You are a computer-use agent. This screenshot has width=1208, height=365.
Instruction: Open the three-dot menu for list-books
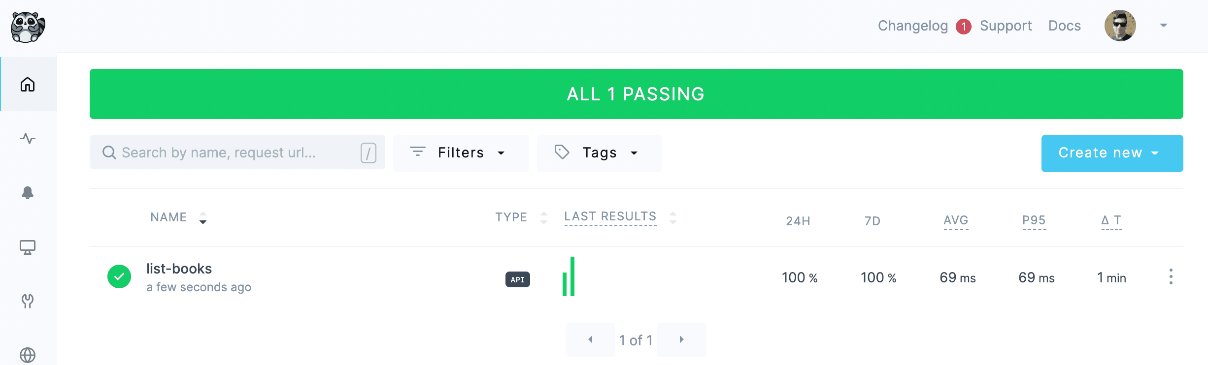click(x=1171, y=277)
